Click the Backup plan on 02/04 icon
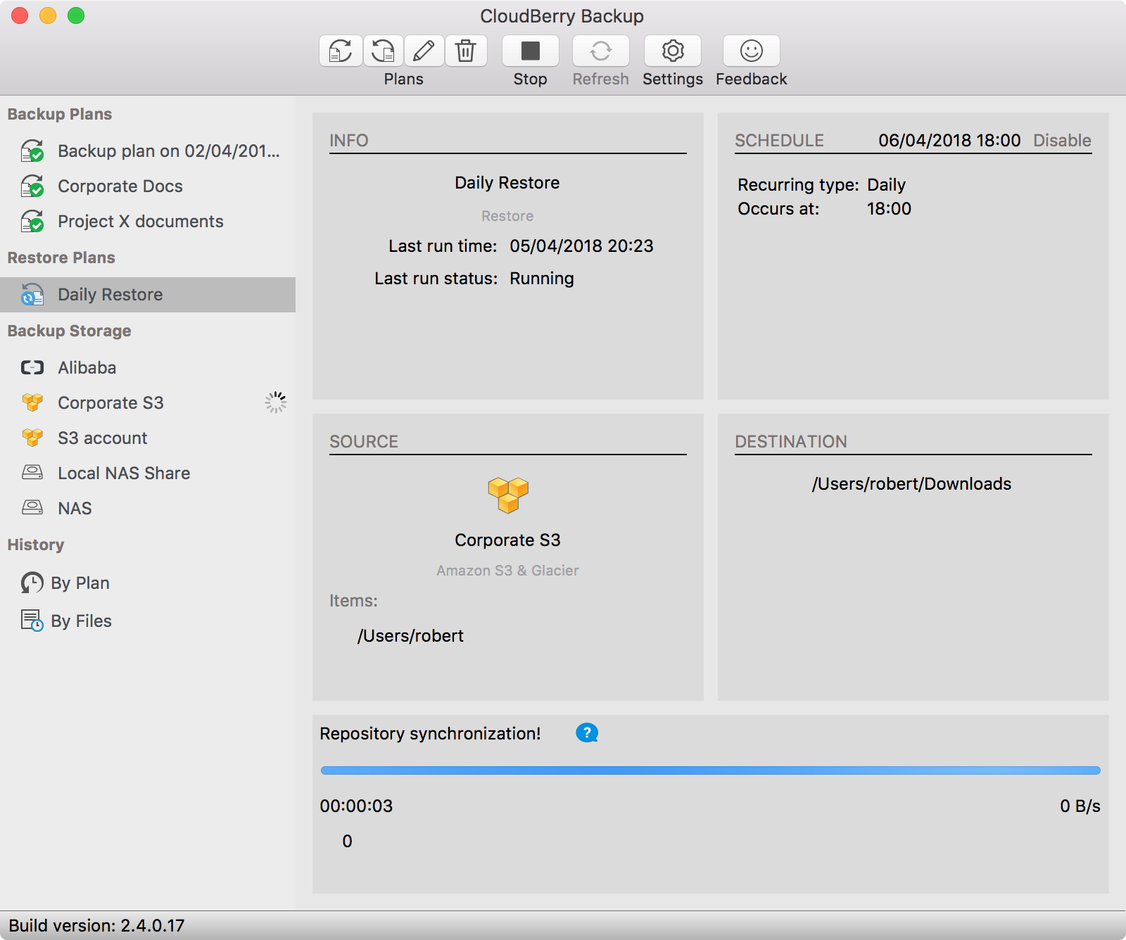The height and width of the screenshot is (940, 1126). click(x=32, y=151)
